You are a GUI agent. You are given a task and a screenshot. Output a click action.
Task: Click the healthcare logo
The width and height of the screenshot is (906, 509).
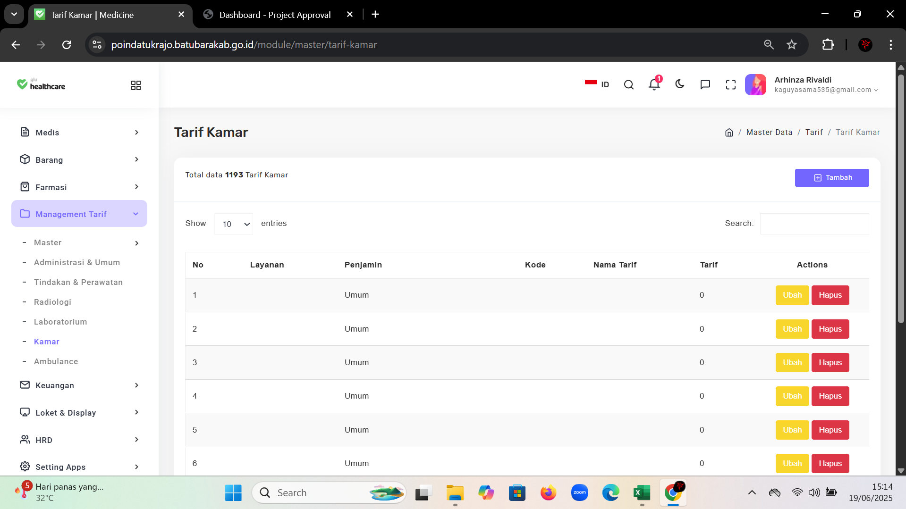[x=41, y=84]
